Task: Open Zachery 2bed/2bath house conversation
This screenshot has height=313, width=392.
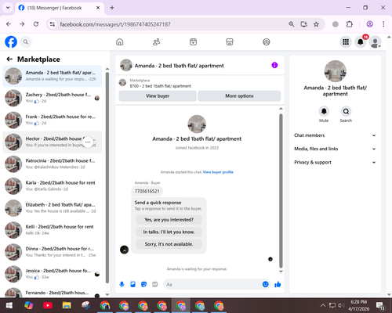Action: [x=53, y=98]
